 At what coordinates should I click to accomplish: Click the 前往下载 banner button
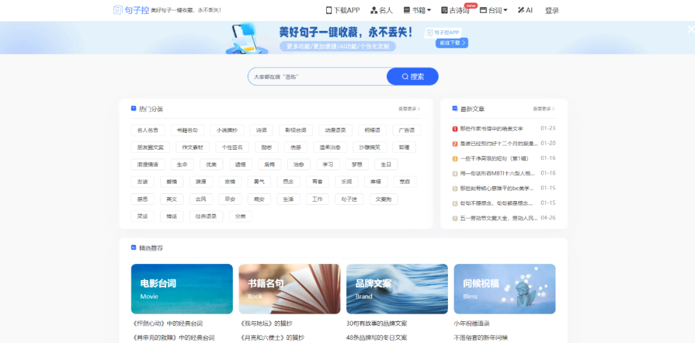pos(452,43)
